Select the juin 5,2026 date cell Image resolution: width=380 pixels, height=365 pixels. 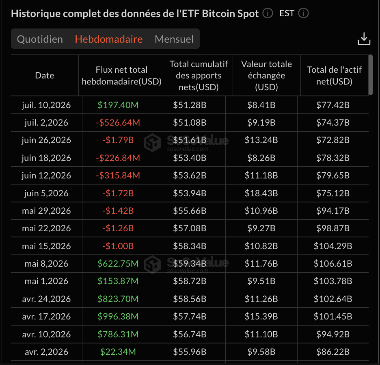pos(46,193)
